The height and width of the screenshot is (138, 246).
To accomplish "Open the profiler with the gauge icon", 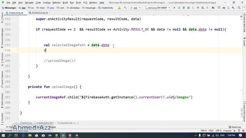I will (x=198, y=8).
